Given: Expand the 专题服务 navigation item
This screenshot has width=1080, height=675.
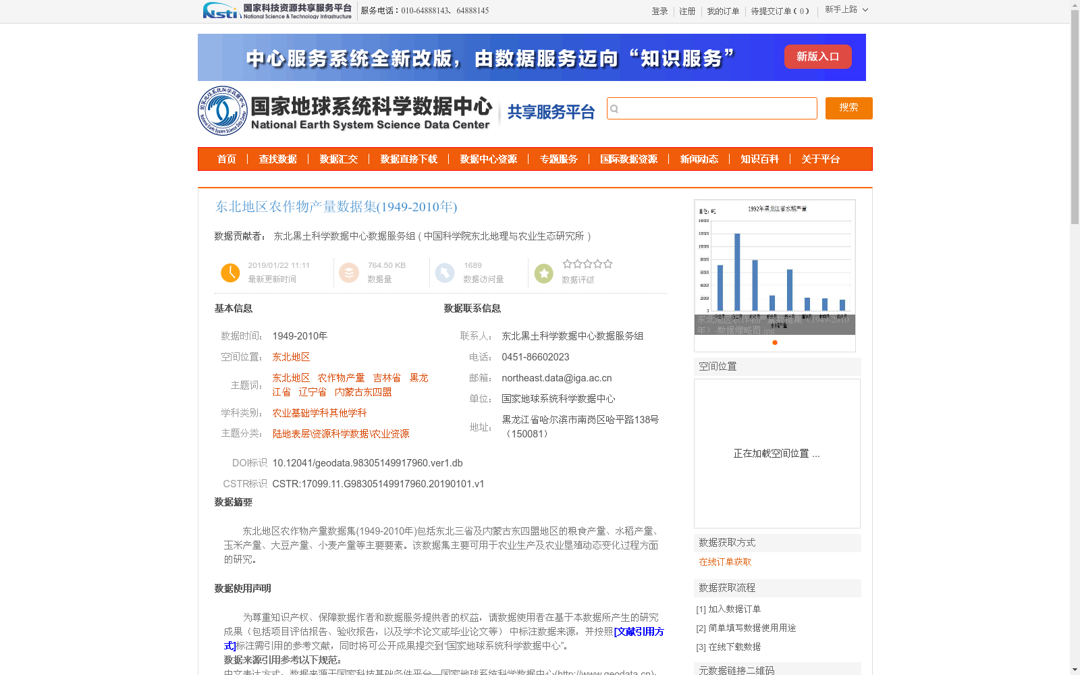Looking at the screenshot, I should point(559,159).
